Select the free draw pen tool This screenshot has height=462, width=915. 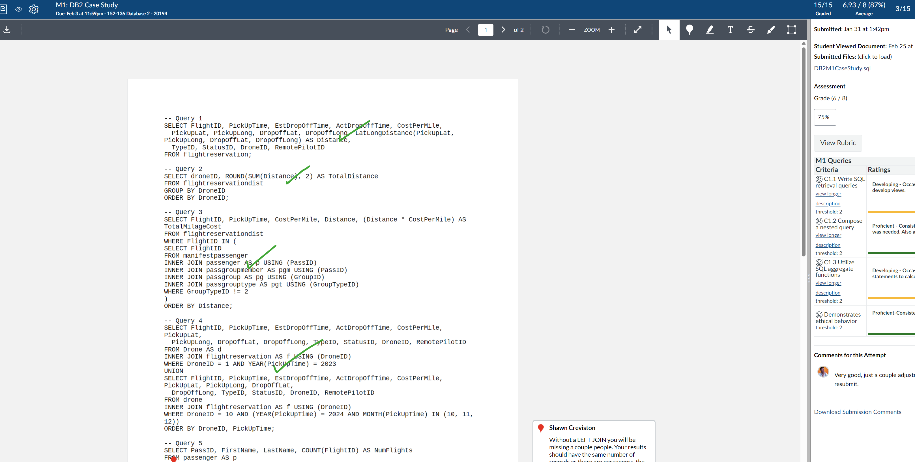click(x=770, y=30)
